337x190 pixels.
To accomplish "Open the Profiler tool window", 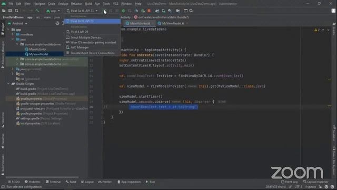I will pyautogui.click(x=105, y=182).
